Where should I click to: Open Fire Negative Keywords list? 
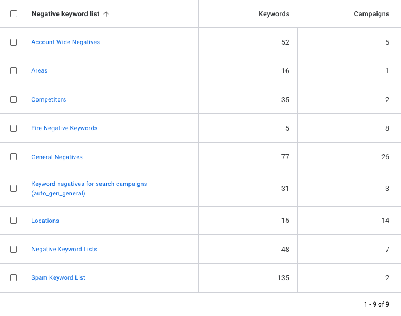pyautogui.click(x=64, y=128)
